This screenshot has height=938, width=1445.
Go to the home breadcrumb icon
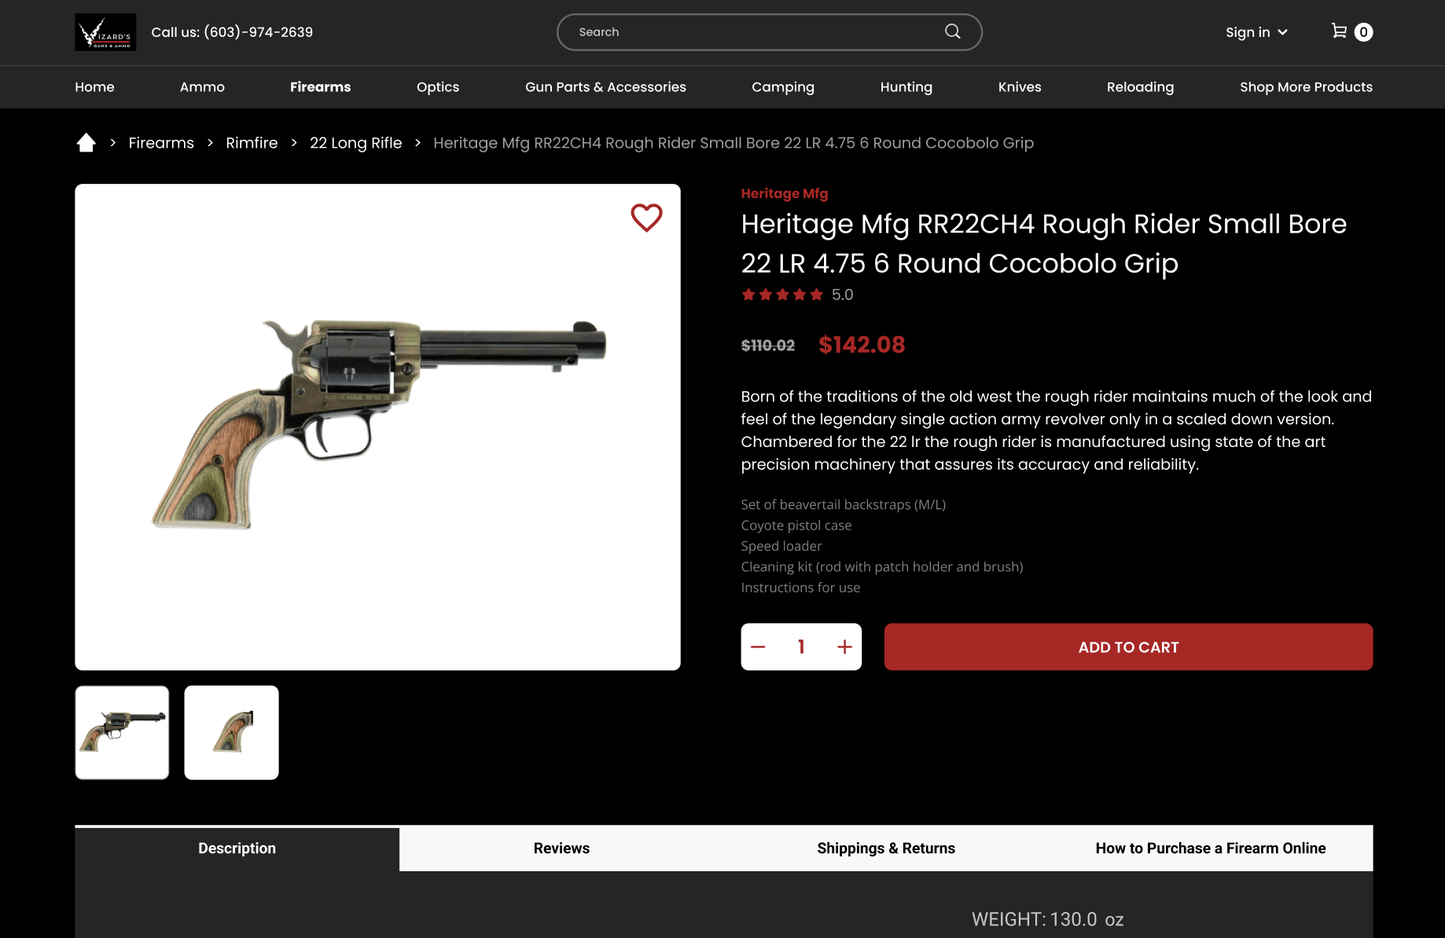point(86,143)
